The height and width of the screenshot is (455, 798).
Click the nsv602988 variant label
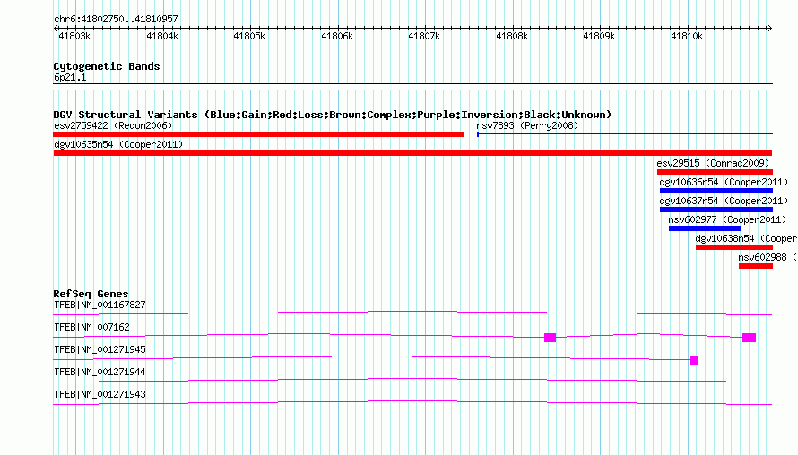click(768, 257)
